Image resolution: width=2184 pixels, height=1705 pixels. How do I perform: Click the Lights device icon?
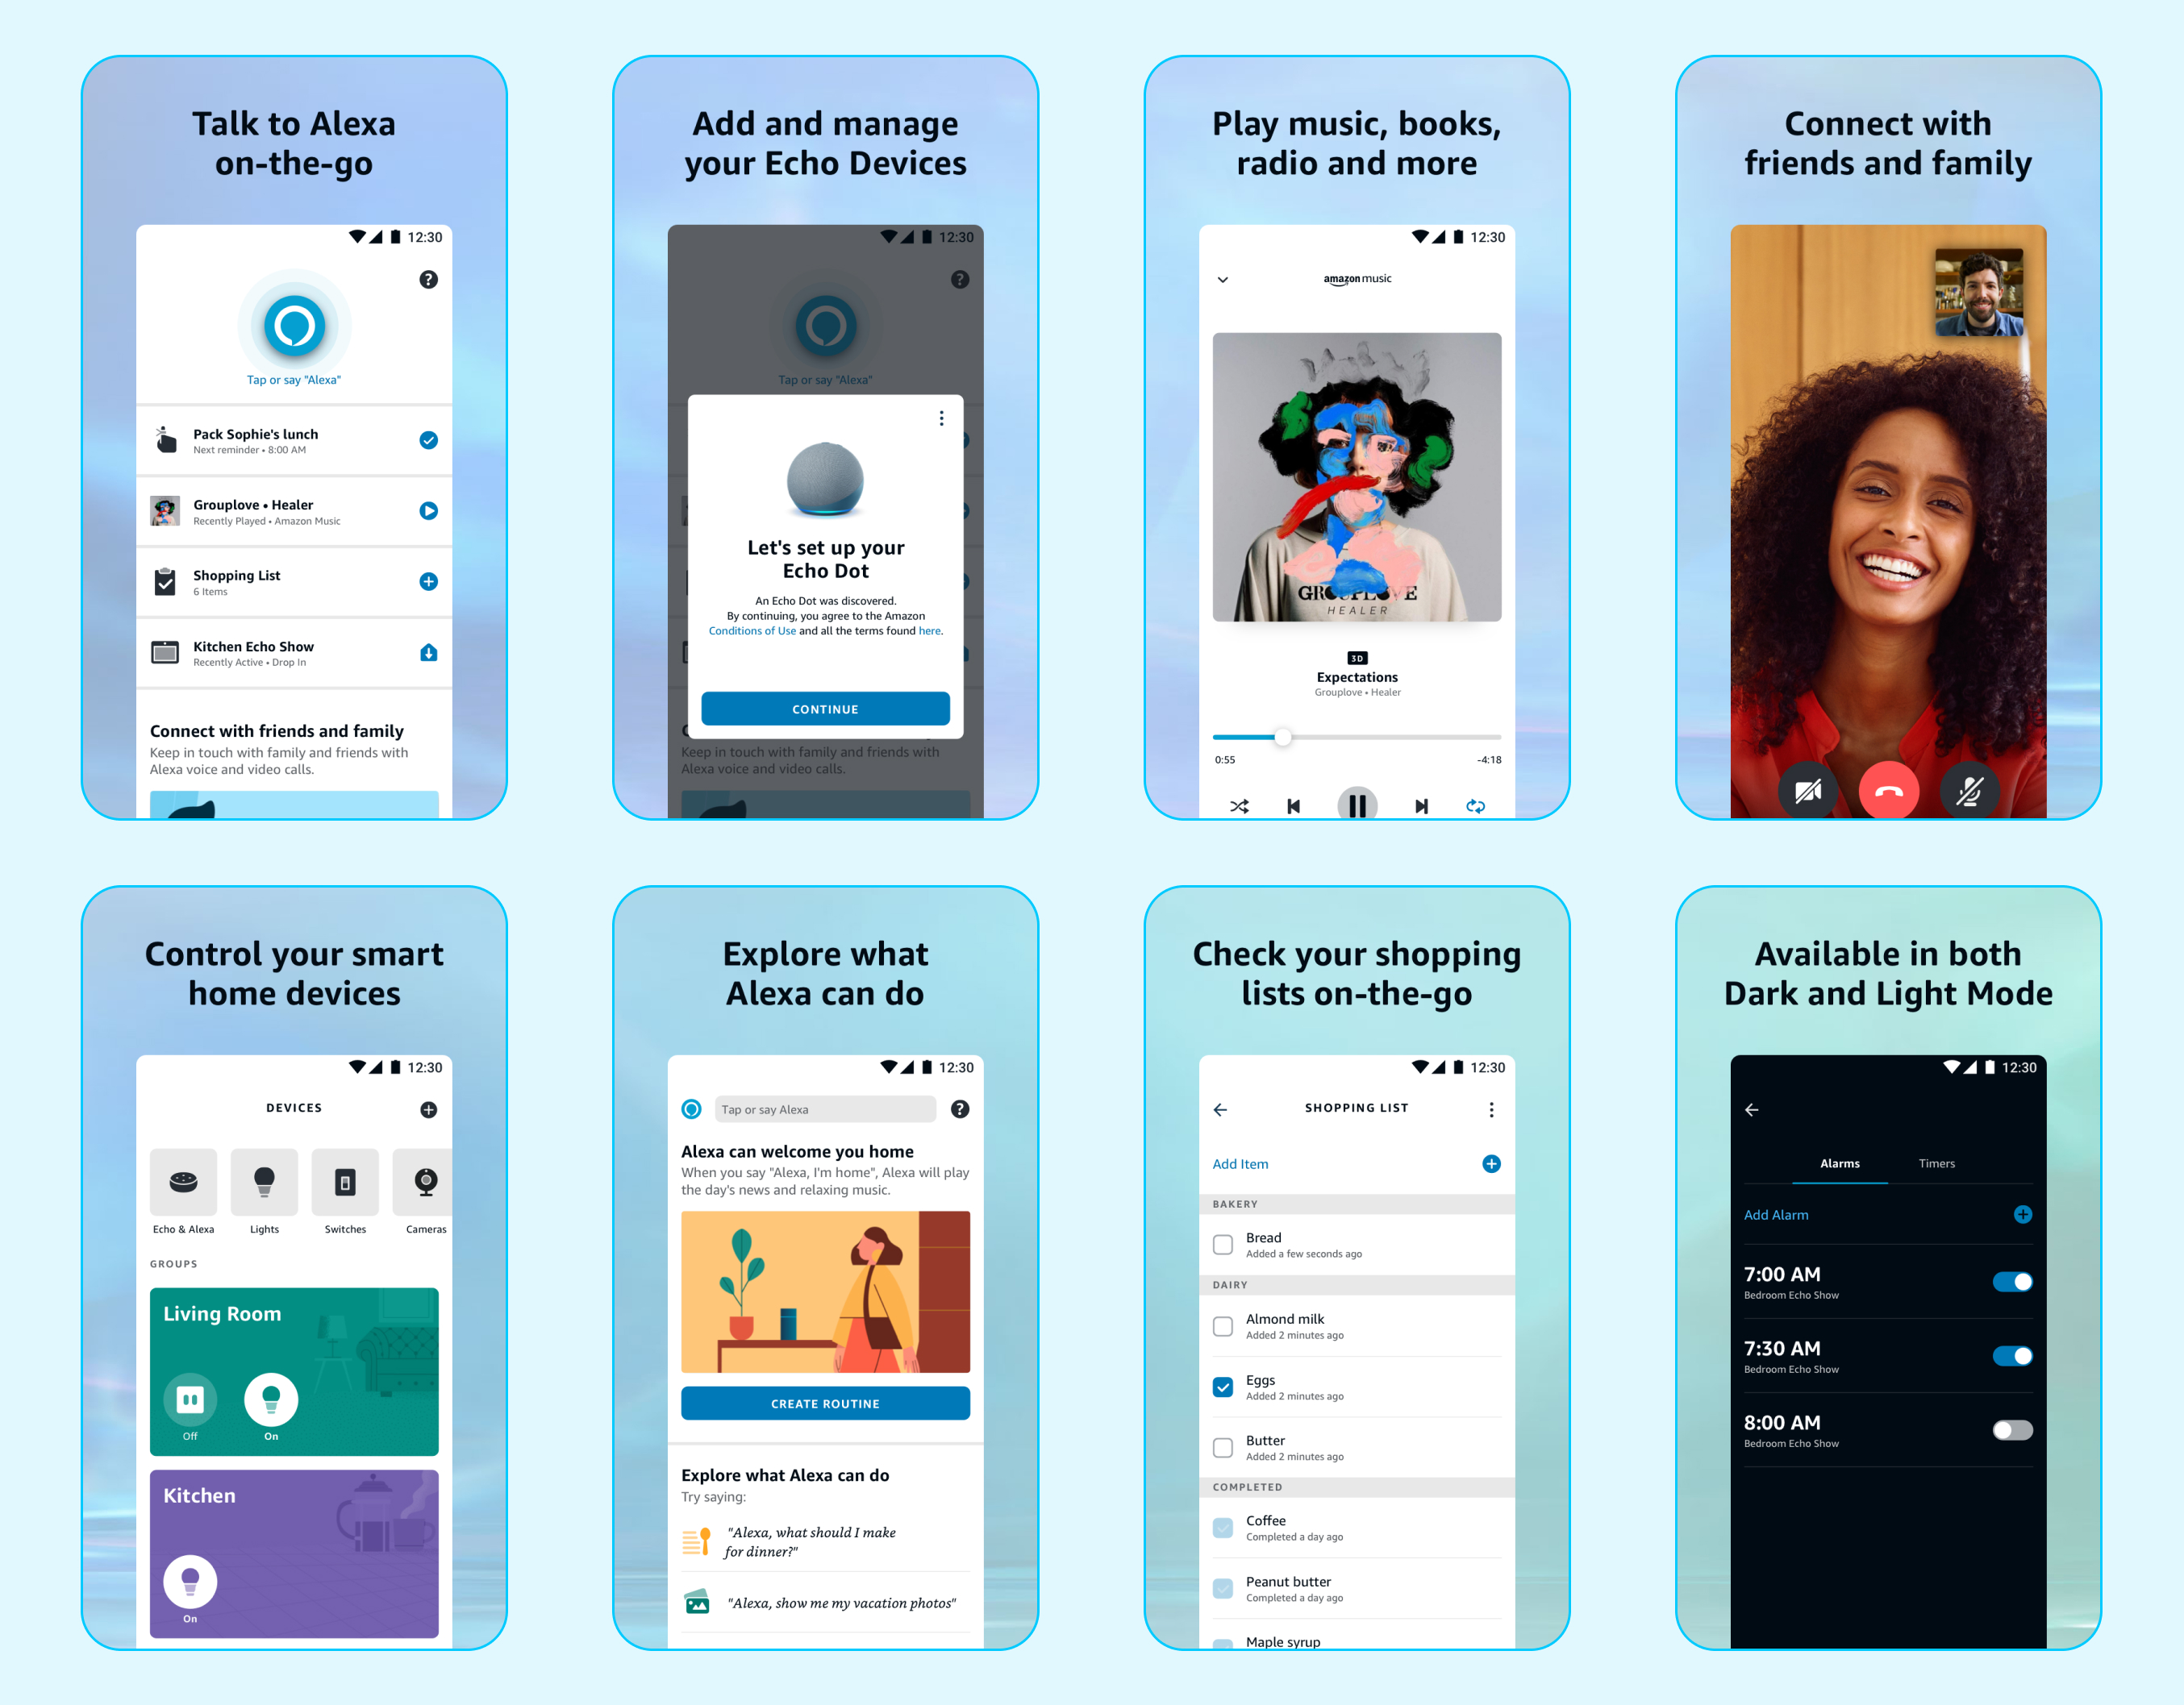(x=262, y=1179)
